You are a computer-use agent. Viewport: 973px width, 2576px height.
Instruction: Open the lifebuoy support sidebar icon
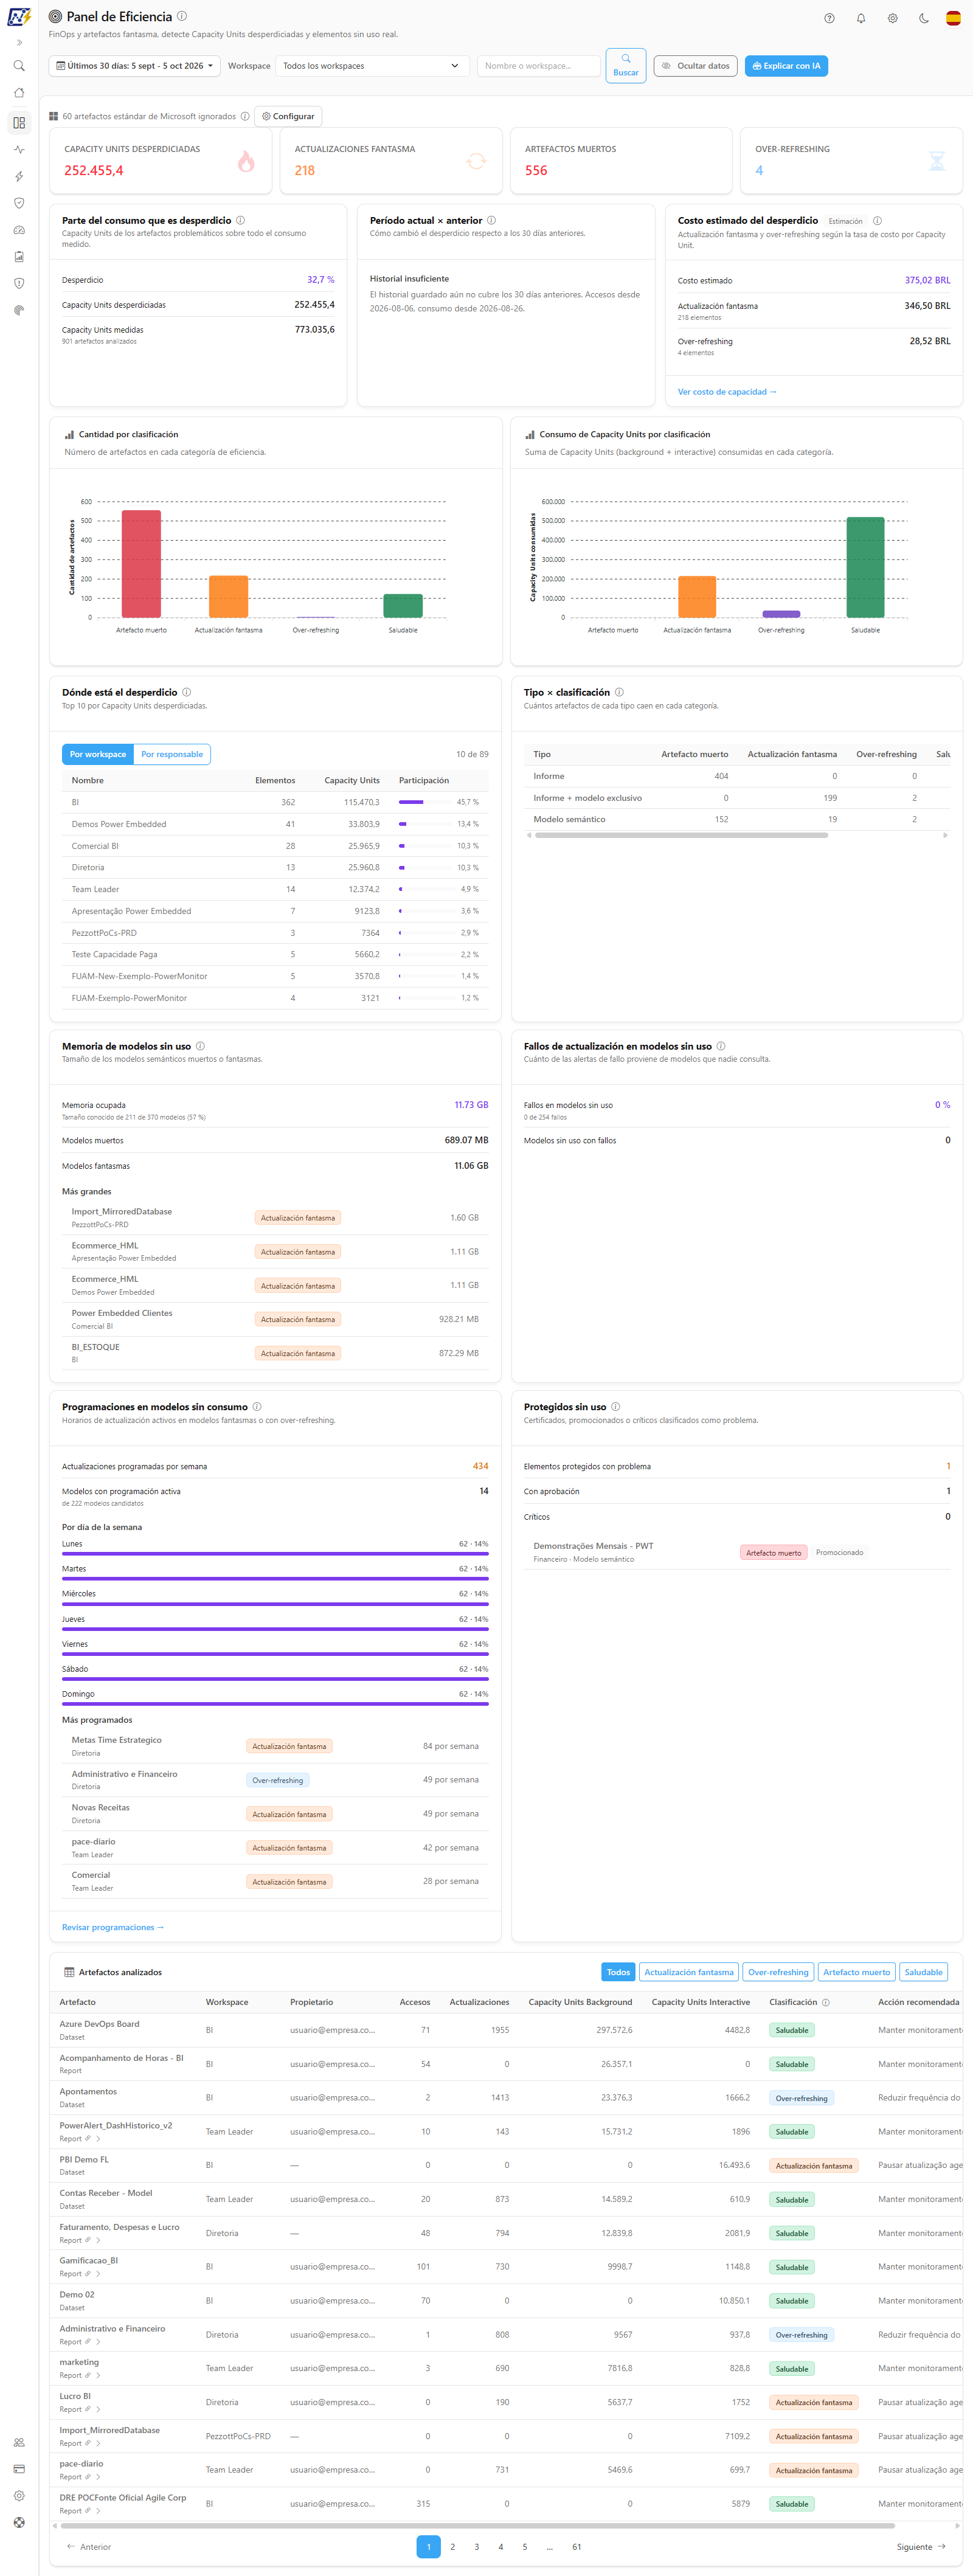pyautogui.click(x=19, y=2523)
